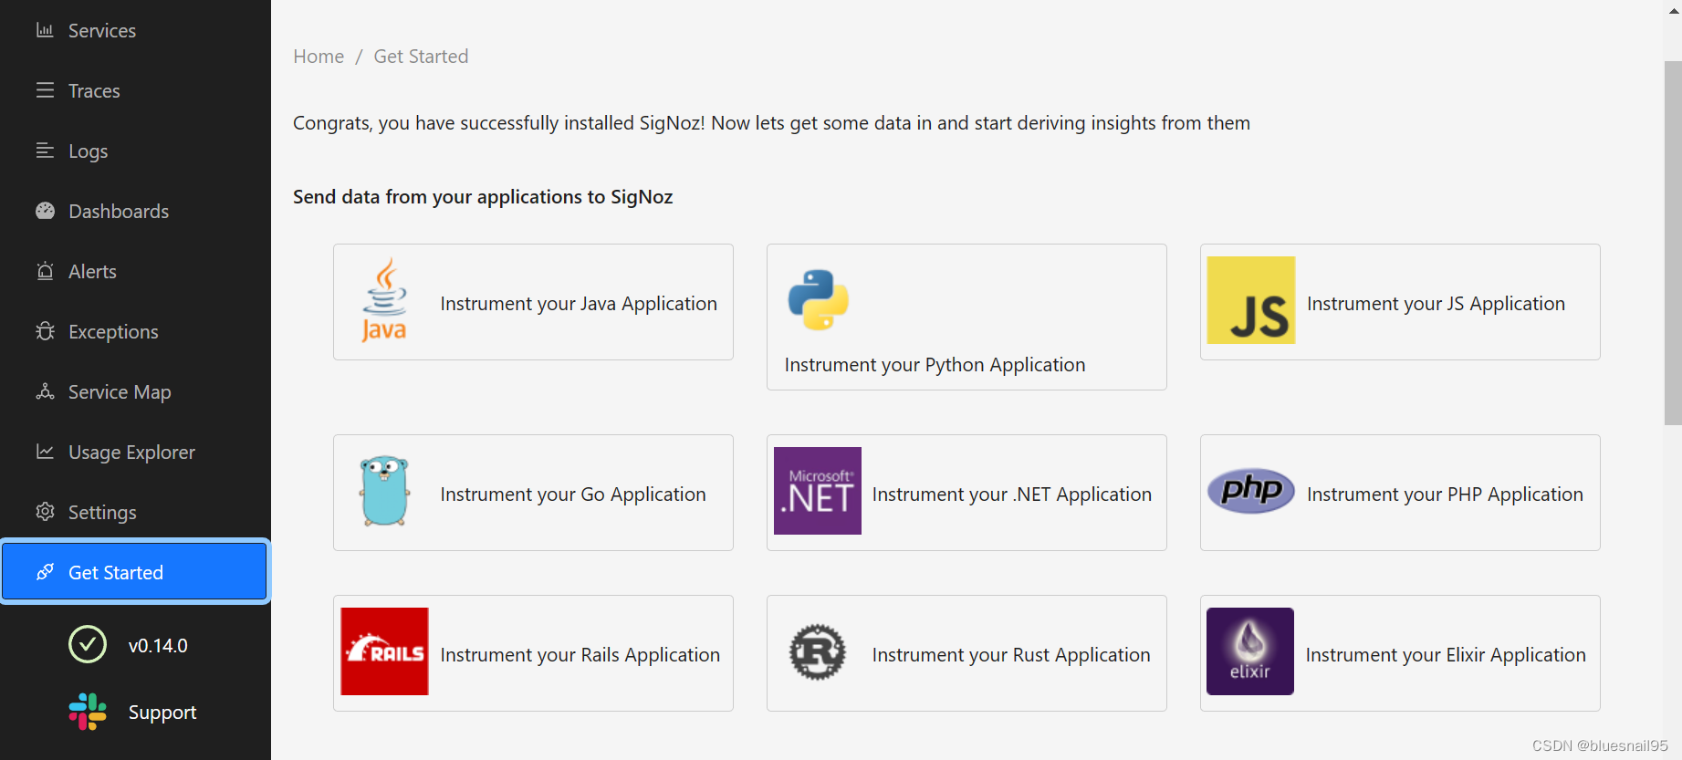This screenshot has height=760, width=1682.
Task: Click the Java logo
Action: (x=384, y=300)
